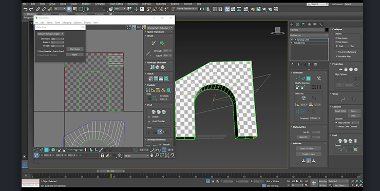Click the Pelt Map icon
The width and height of the screenshot is (380, 191).
point(355,141)
